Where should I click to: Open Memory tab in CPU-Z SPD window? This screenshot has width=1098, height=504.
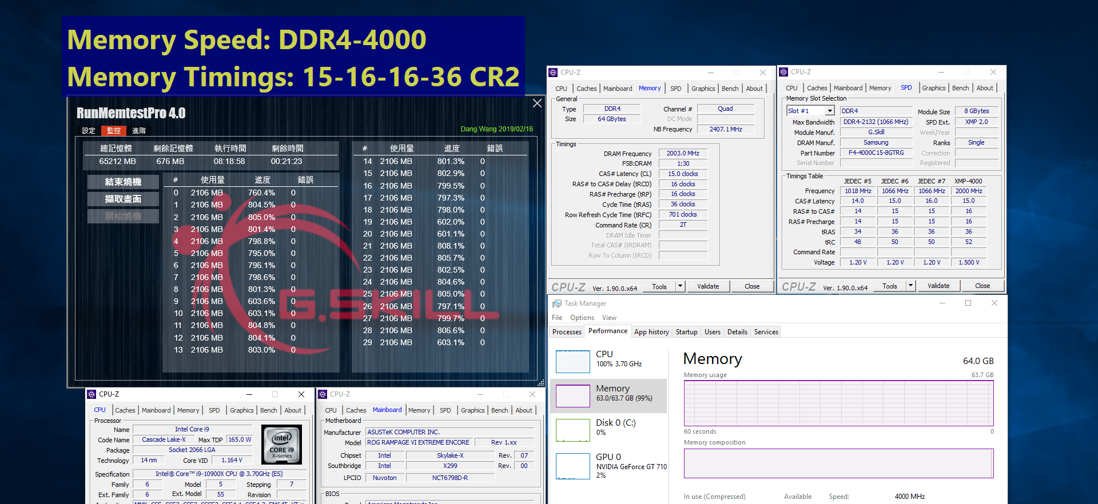pos(880,88)
